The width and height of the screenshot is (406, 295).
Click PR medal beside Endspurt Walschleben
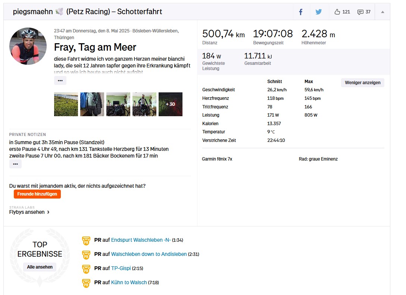(86, 241)
